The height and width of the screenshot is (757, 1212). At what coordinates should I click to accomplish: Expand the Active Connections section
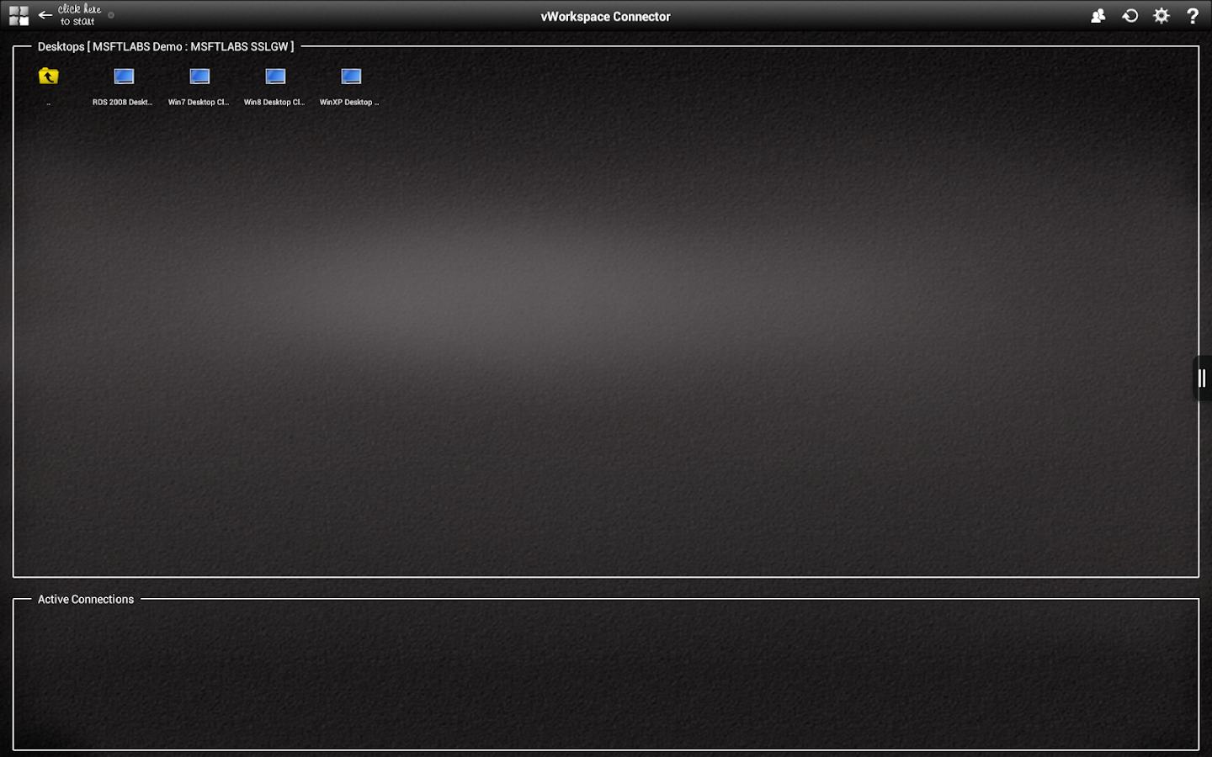pos(84,599)
